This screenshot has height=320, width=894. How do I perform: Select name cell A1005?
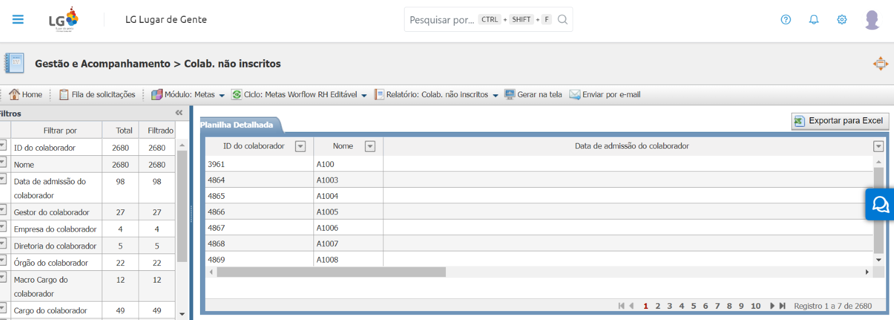click(348, 212)
